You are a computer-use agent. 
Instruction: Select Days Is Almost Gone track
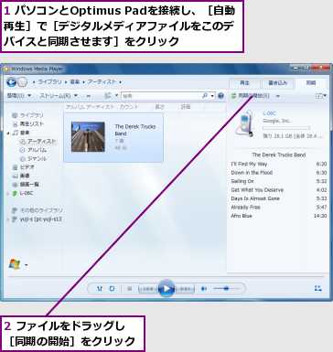(x=279, y=198)
